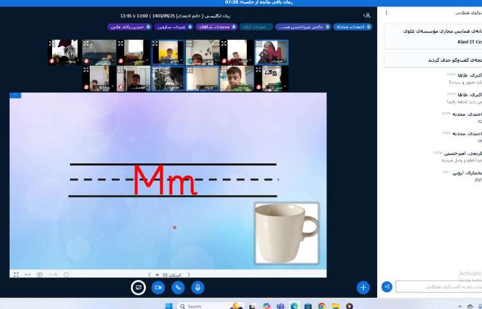
Task: Open the slide 53 selector dropdown
Action: (168, 274)
